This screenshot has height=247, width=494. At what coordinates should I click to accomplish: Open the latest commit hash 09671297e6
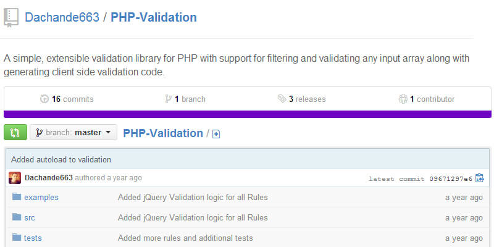point(450,178)
